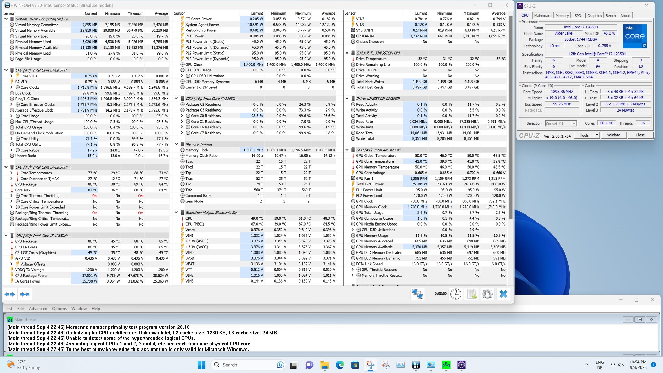
Task: Open the Socket #1 selection dropdown
Action: [574, 124]
